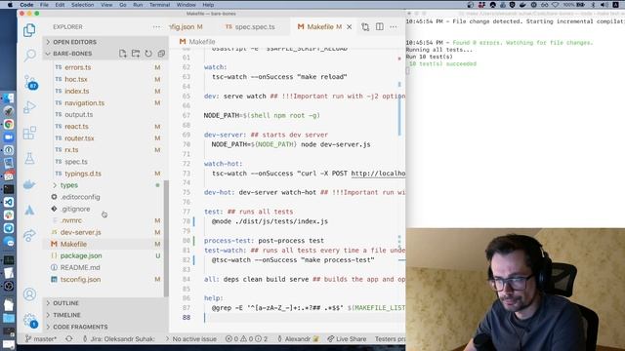Image resolution: width=625 pixels, height=351 pixels.
Task: Open the Docker view in activity bar
Action: 29,184
